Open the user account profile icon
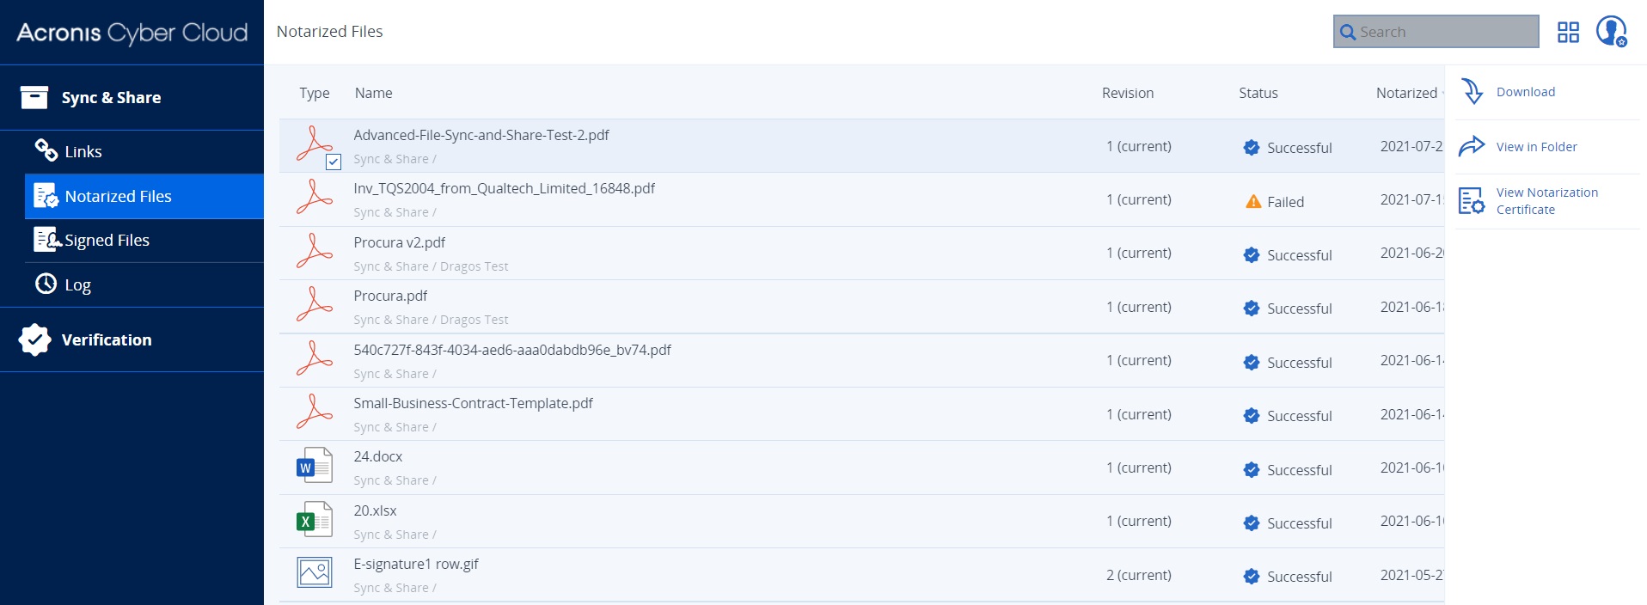This screenshot has height=605, width=1647. click(1611, 31)
